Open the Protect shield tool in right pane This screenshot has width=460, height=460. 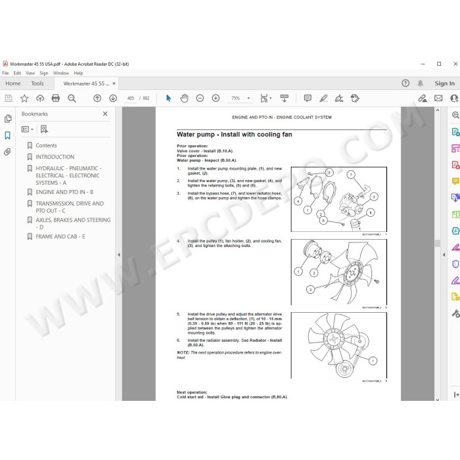tap(455, 264)
